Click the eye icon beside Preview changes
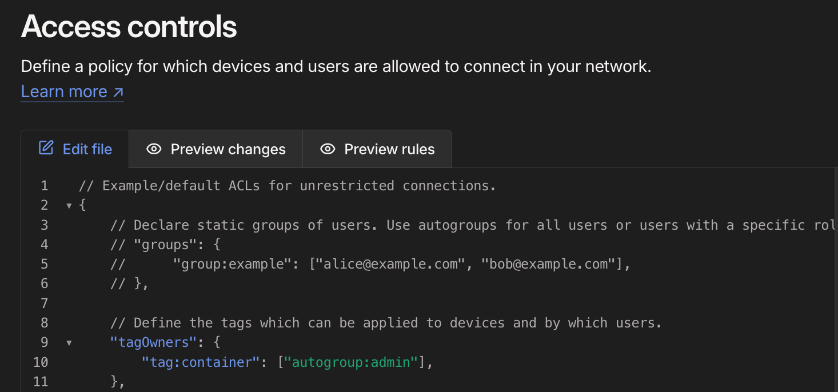Screen dimensions: 838x392 154,149
